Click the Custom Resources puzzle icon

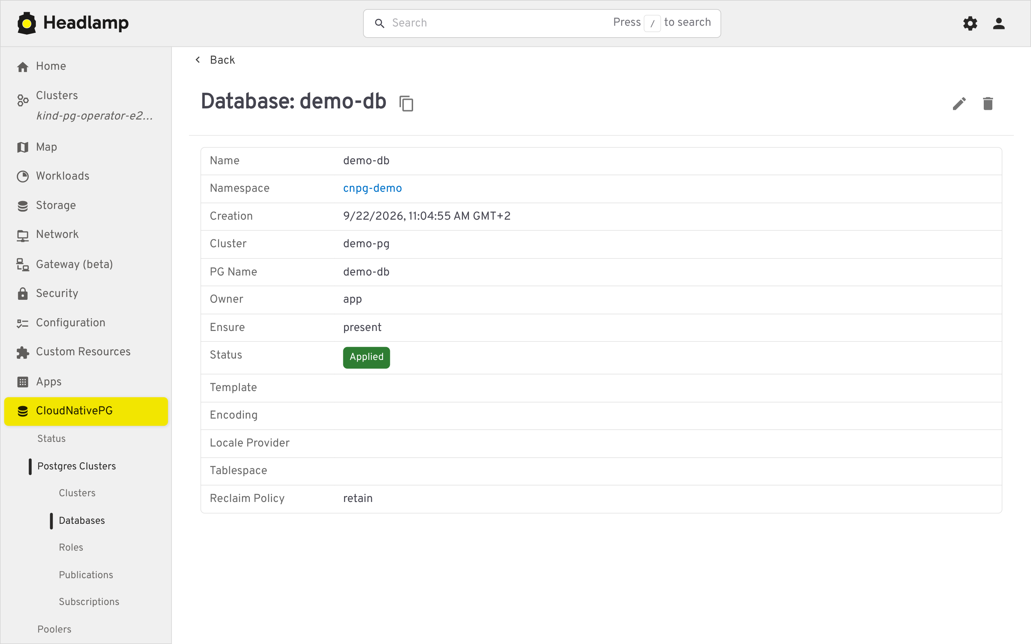point(23,352)
